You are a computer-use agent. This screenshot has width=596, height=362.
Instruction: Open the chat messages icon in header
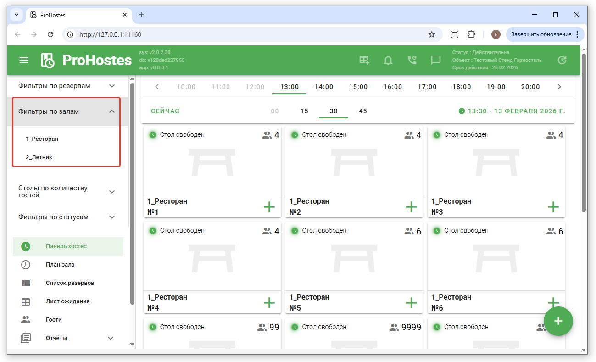[x=435, y=60]
